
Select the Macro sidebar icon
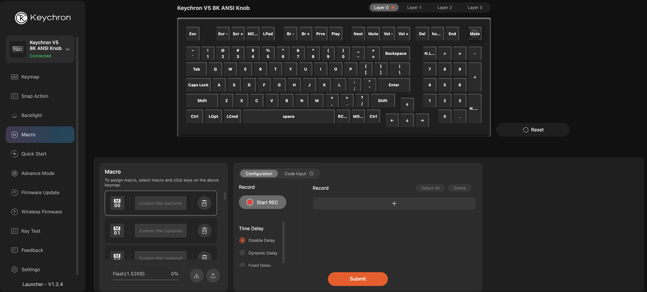pos(15,135)
